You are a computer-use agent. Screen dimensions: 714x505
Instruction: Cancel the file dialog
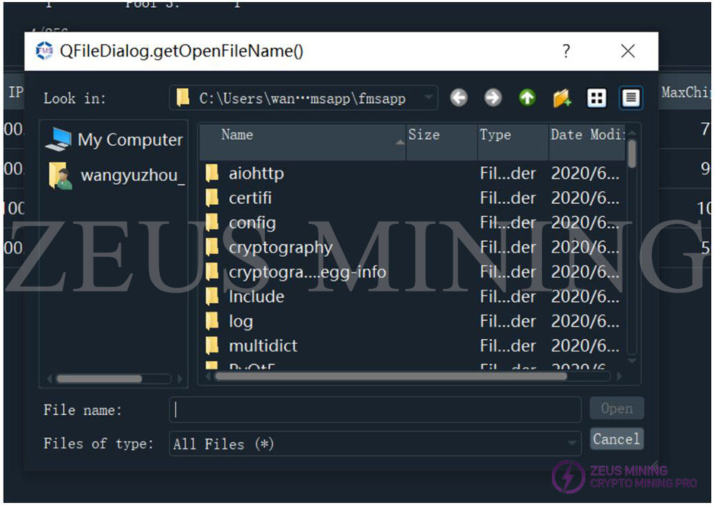click(616, 439)
